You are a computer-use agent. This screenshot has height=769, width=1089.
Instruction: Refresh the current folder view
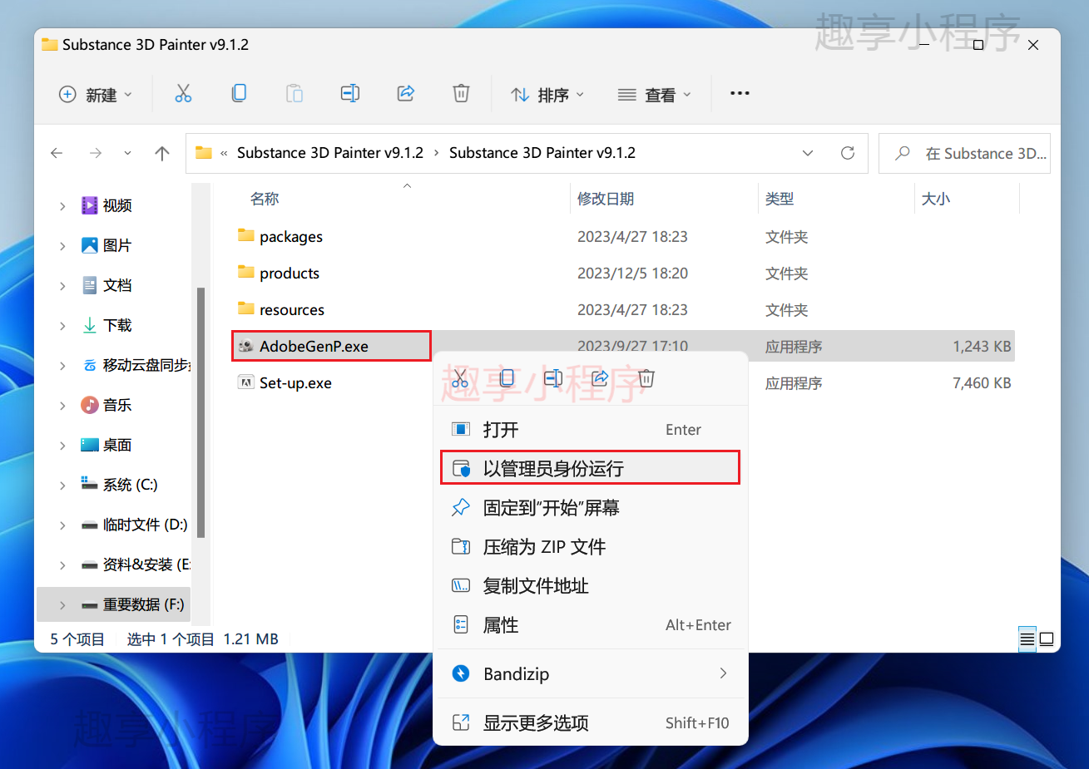(848, 153)
